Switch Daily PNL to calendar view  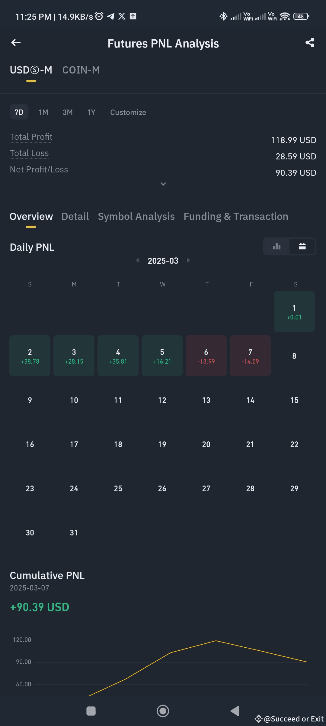(302, 246)
